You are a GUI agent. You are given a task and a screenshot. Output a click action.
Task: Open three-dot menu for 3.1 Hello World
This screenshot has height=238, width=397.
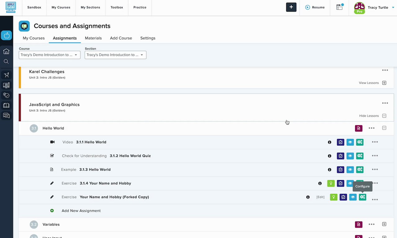click(x=372, y=128)
